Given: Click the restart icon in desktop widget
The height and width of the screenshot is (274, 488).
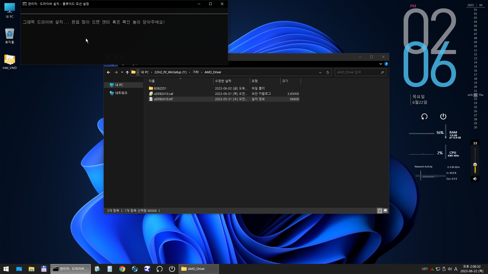Looking at the screenshot, I should pyautogui.click(x=424, y=116).
